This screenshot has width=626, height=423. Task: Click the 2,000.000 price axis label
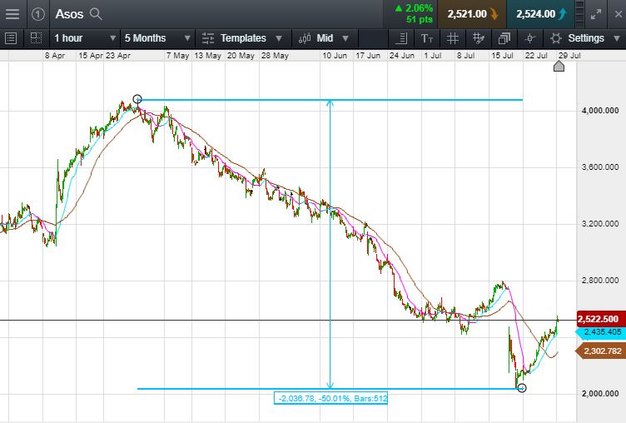coord(600,394)
